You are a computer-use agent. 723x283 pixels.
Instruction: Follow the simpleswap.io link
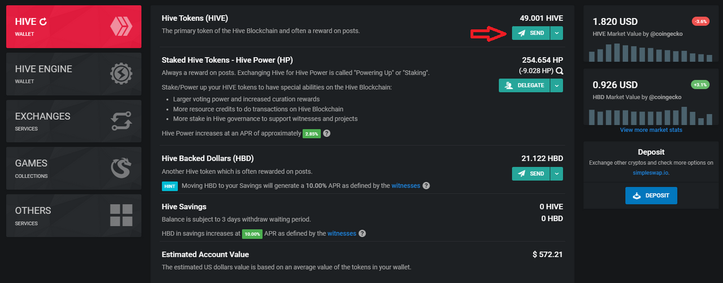tap(651, 173)
